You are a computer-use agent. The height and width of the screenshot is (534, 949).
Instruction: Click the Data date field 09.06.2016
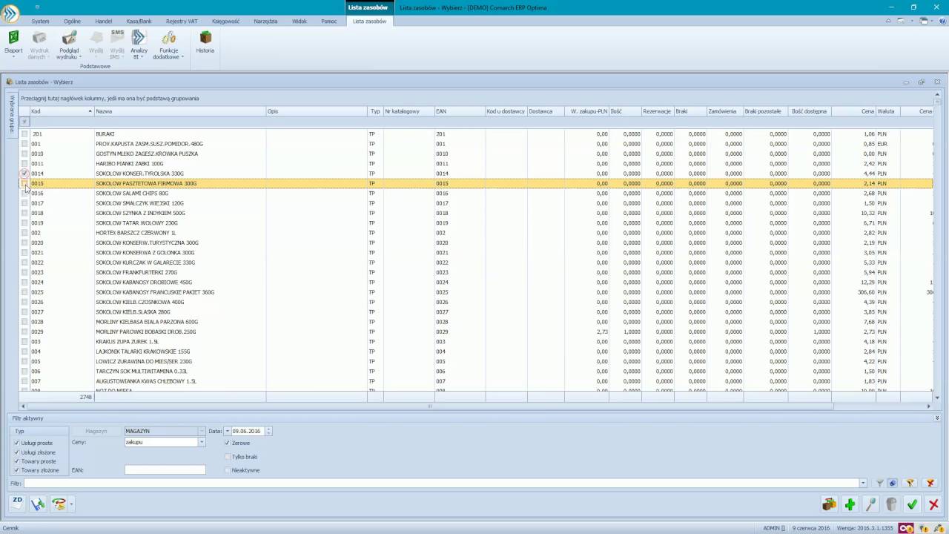click(x=248, y=431)
